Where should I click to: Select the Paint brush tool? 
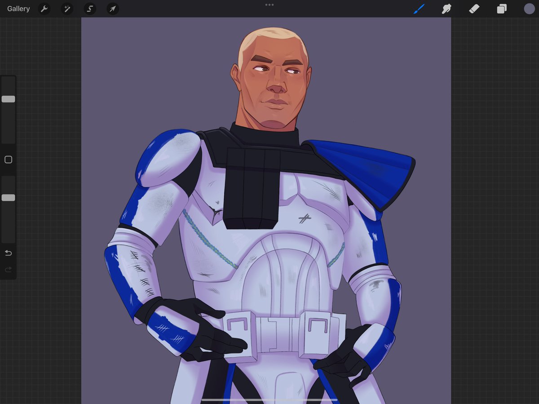point(419,9)
